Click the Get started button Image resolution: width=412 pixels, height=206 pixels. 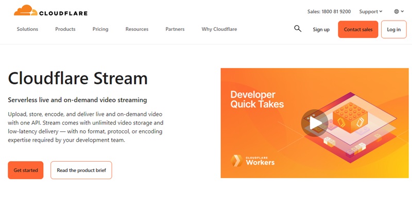pos(25,170)
